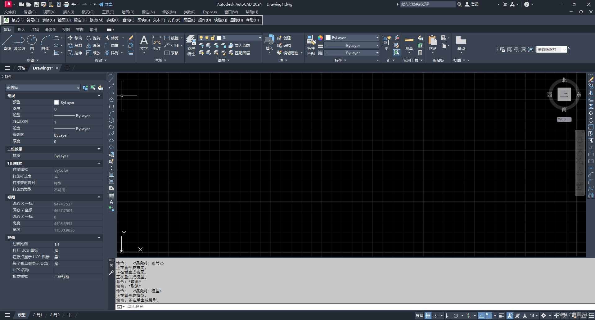The image size is (595, 320).
Task: Click the Mirror (镜像) tool
Action: pyautogui.click(x=93, y=45)
